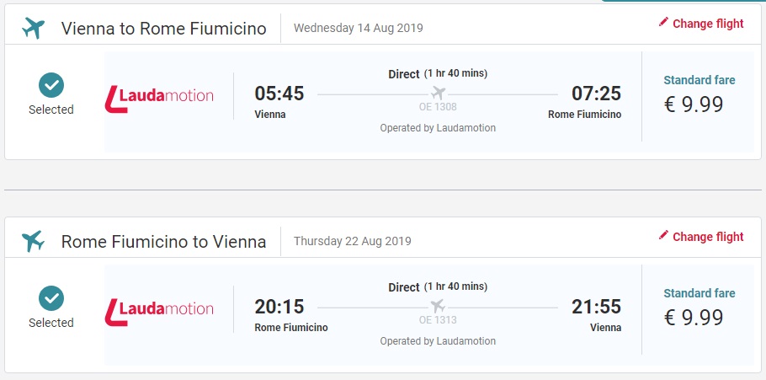The width and height of the screenshot is (766, 380).
Task: Click the Wednesday 14 Aug 2019 date
Action: (x=358, y=29)
